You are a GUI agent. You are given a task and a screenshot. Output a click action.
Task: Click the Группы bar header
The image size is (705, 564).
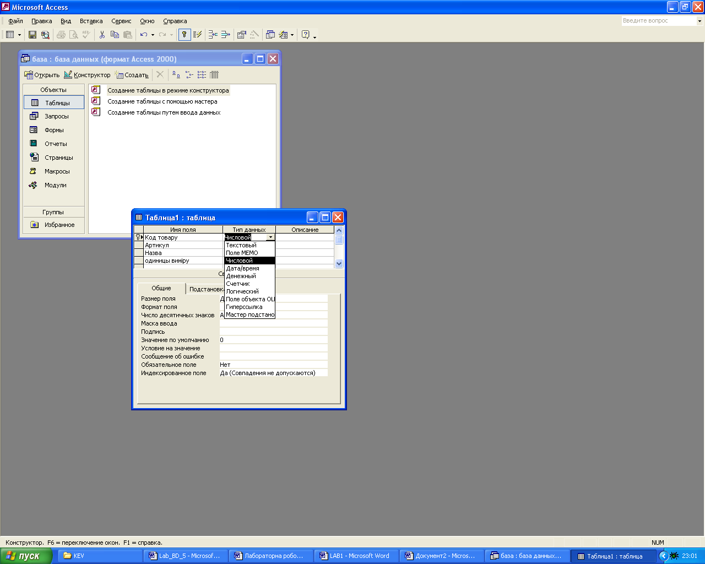tap(54, 212)
